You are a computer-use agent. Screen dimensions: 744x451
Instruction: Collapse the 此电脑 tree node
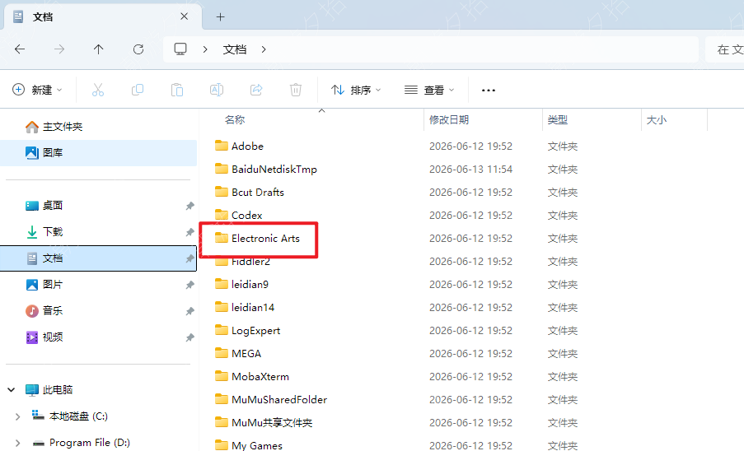pos(12,390)
